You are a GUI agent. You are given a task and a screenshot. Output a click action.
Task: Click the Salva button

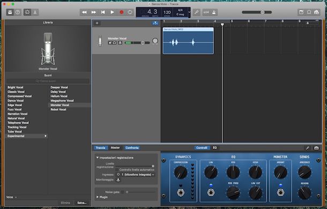point(81,203)
